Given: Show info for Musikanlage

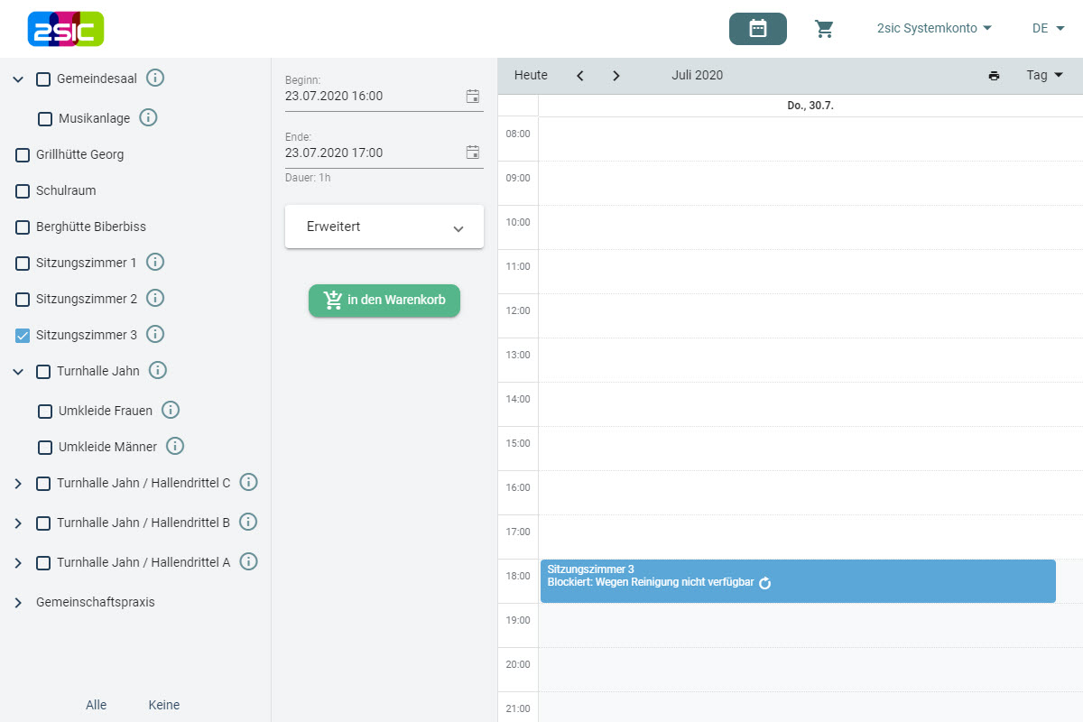Looking at the screenshot, I should coord(148,118).
